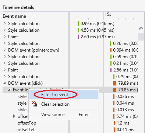The height and width of the screenshot is (133, 145).
Task: Click the 0.036 ms duration value
Action: click(125, 97)
